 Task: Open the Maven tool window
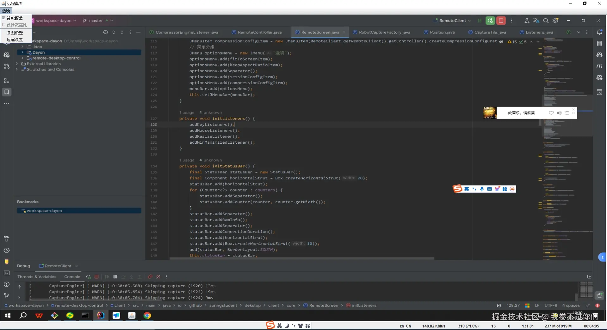(x=599, y=66)
